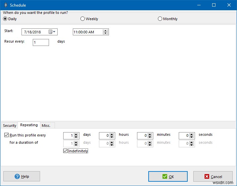Close the Schedule window
The image size is (237, 186).
click(229, 5)
